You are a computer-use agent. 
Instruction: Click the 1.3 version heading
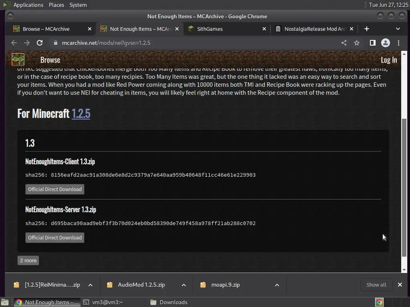point(30,143)
